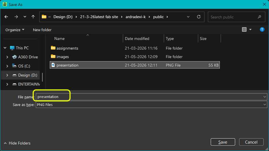Viewport: 269px width, 151px height.
Task: Cancel the Save As dialog
Action: [251, 142]
